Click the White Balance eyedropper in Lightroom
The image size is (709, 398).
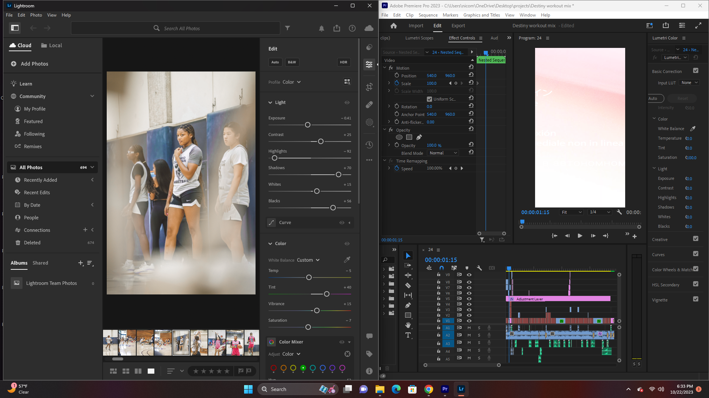coord(347,260)
